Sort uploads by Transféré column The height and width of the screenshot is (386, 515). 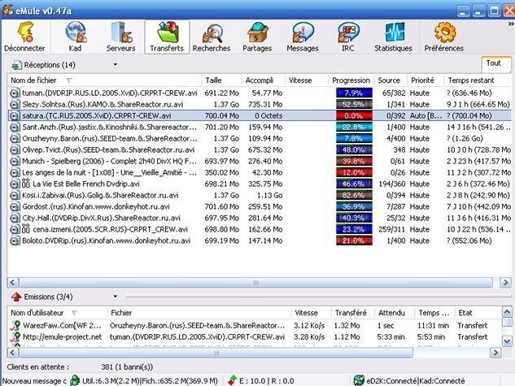(x=353, y=313)
